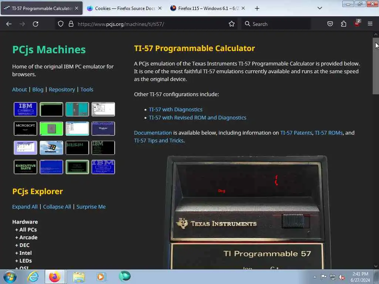Open the Documentation link
This screenshot has height=284, width=379.
tap(153, 133)
